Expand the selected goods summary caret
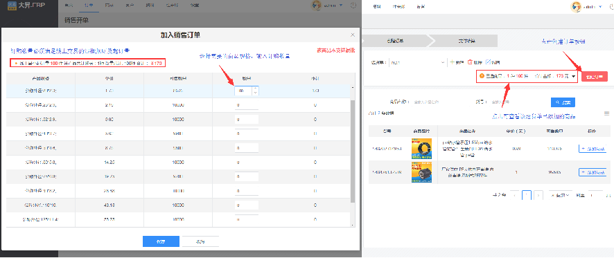The height and width of the screenshot is (258, 614). [574, 77]
